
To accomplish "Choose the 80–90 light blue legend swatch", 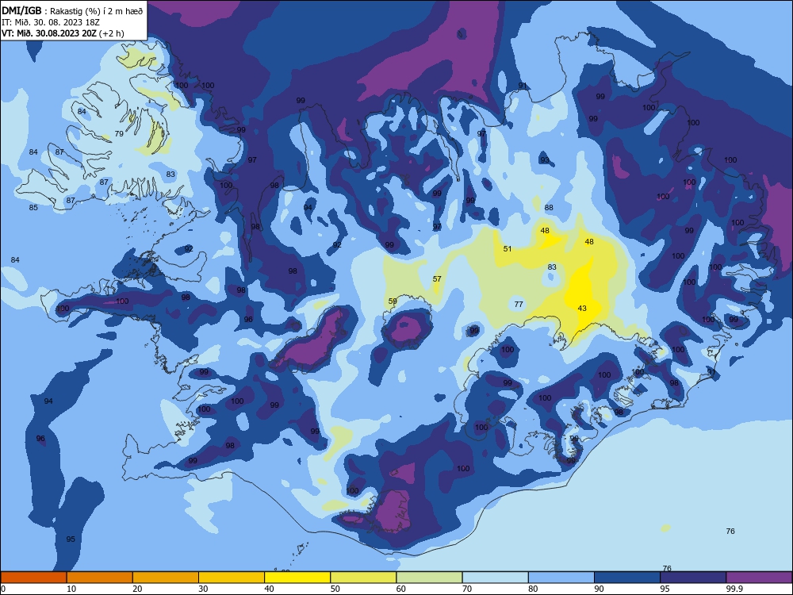I will coord(561,578).
